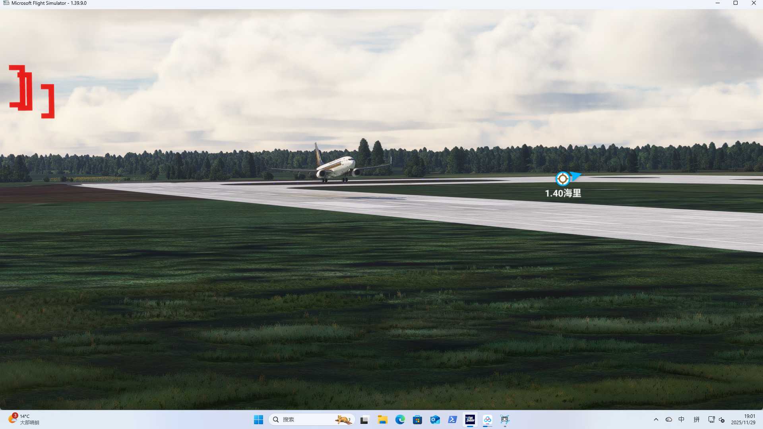Open the robot-face app on the taskbar
Image resolution: width=763 pixels, height=429 pixels.
click(x=505, y=419)
